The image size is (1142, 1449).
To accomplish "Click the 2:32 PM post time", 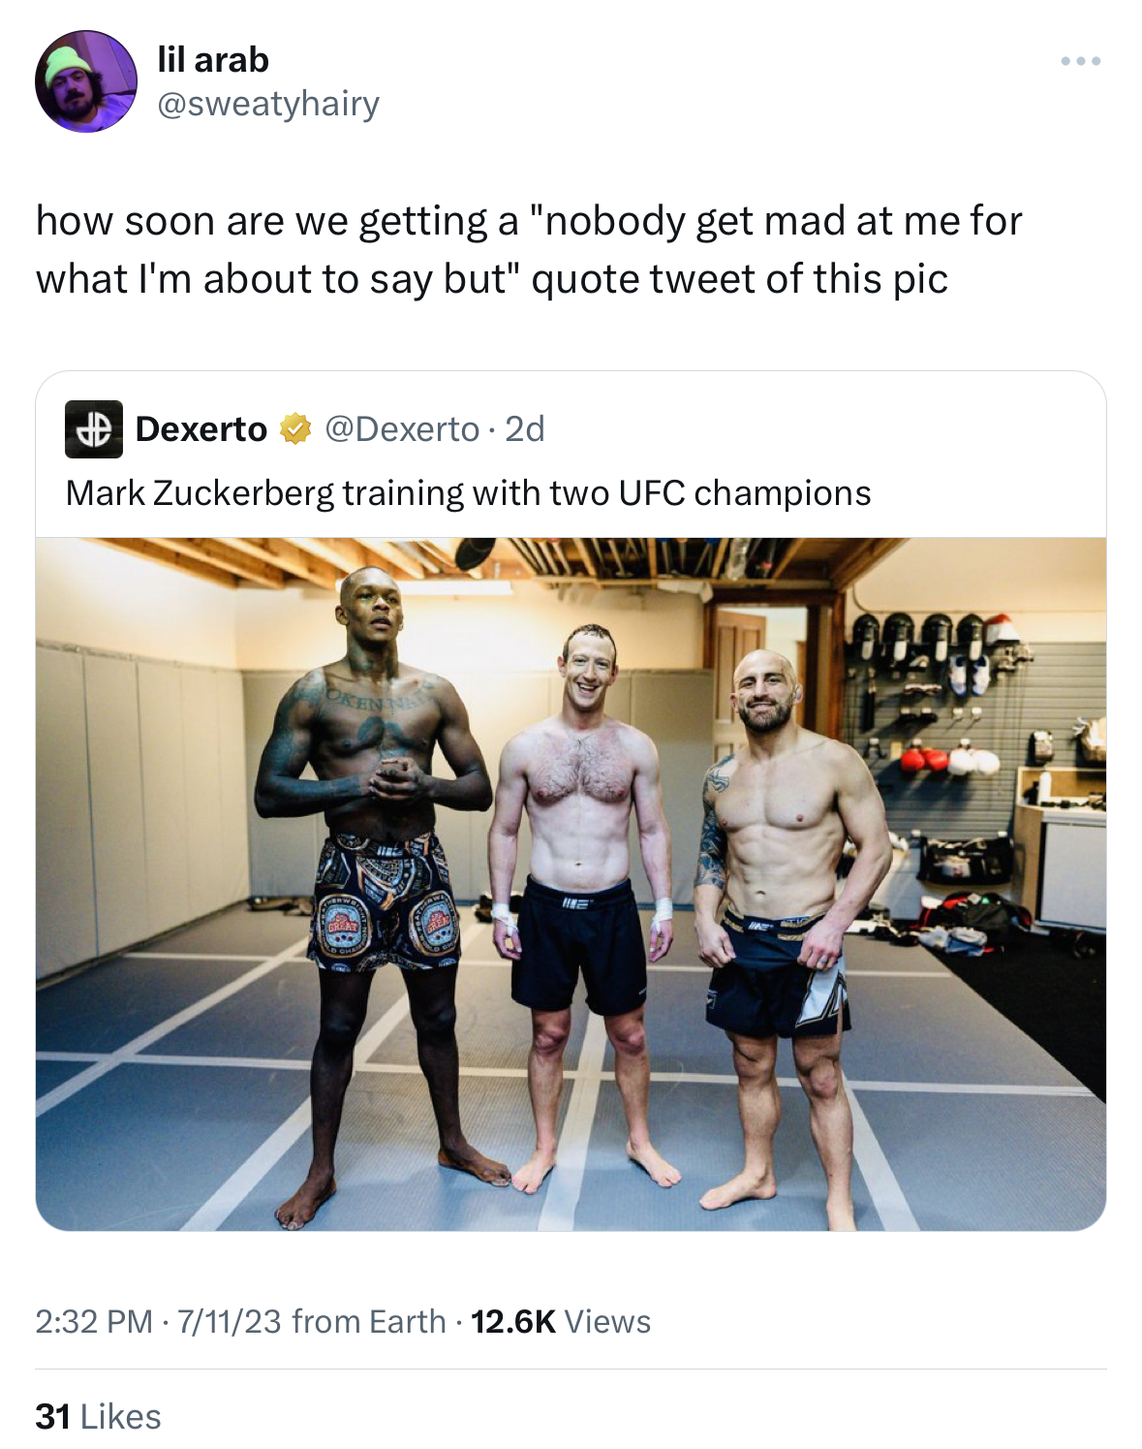I will [94, 1321].
